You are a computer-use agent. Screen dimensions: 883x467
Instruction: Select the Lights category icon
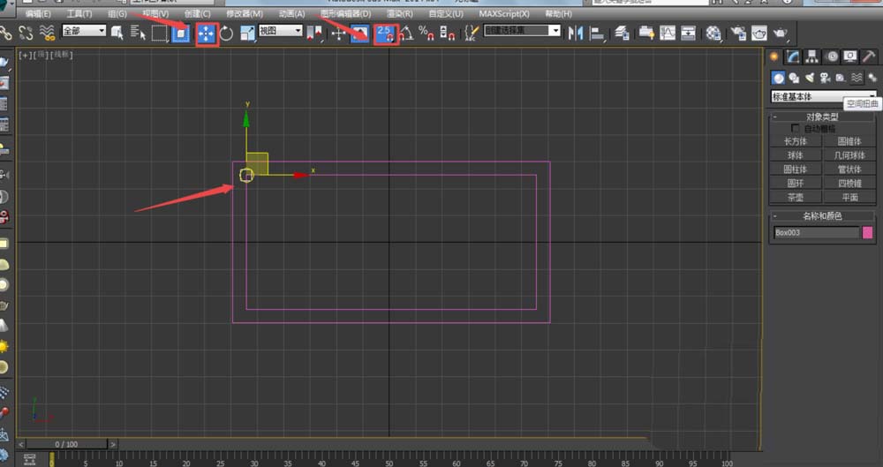[809, 78]
